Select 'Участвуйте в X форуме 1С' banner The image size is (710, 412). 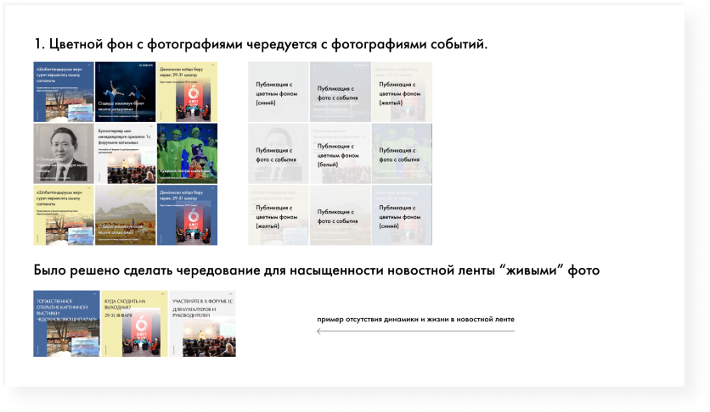click(202, 323)
